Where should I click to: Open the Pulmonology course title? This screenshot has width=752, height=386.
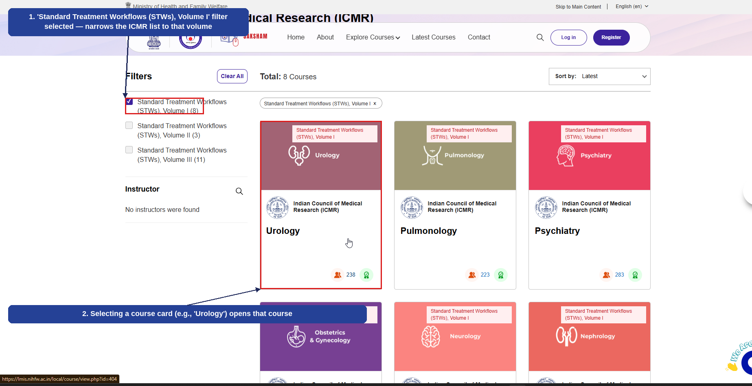point(428,231)
